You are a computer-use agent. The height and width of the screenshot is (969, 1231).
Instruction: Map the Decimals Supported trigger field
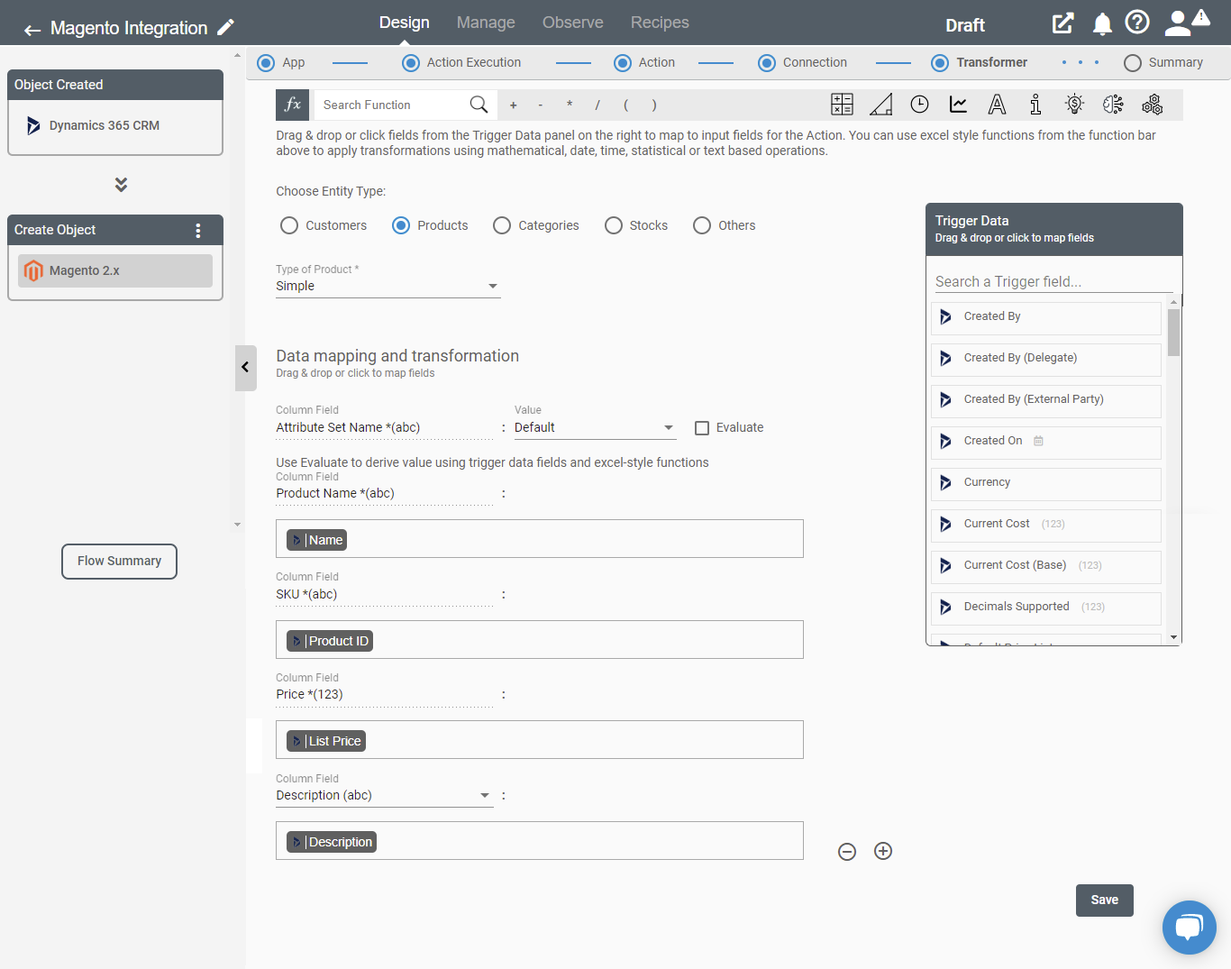tap(1046, 608)
